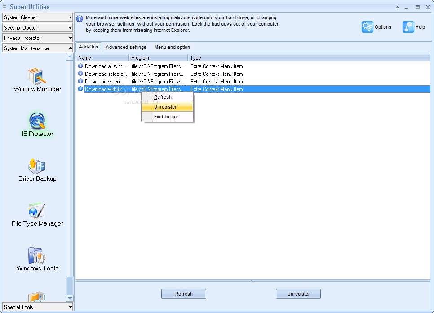Expand the Security Doctor section
The height and width of the screenshot is (313, 434).
tap(37, 28)
